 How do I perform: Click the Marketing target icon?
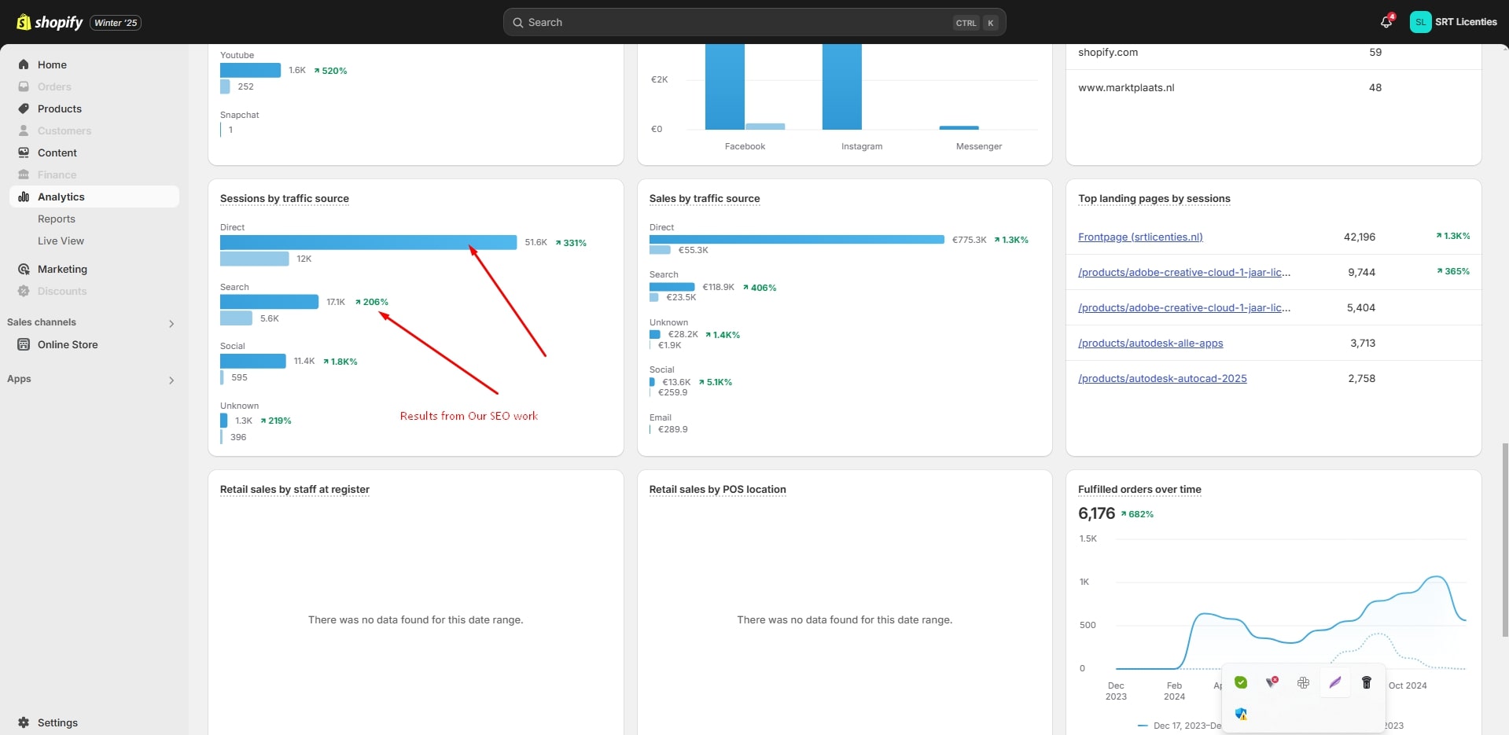pyautogui.click(x=24, y=269)
